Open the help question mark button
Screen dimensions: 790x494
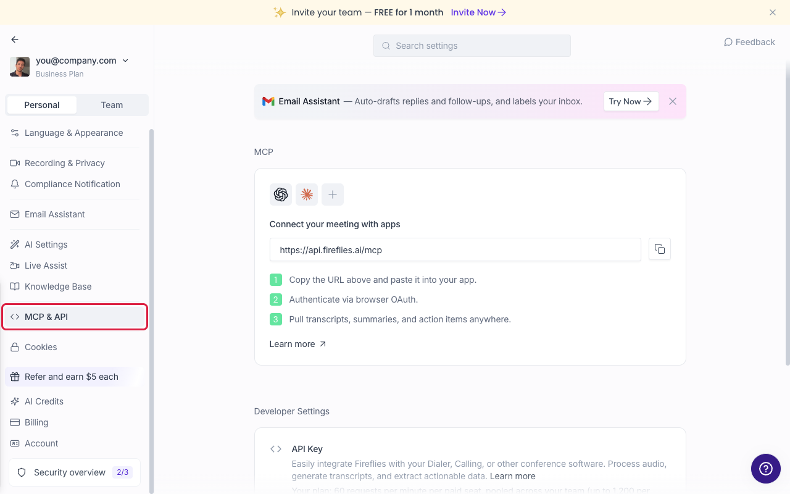[766, 468]
